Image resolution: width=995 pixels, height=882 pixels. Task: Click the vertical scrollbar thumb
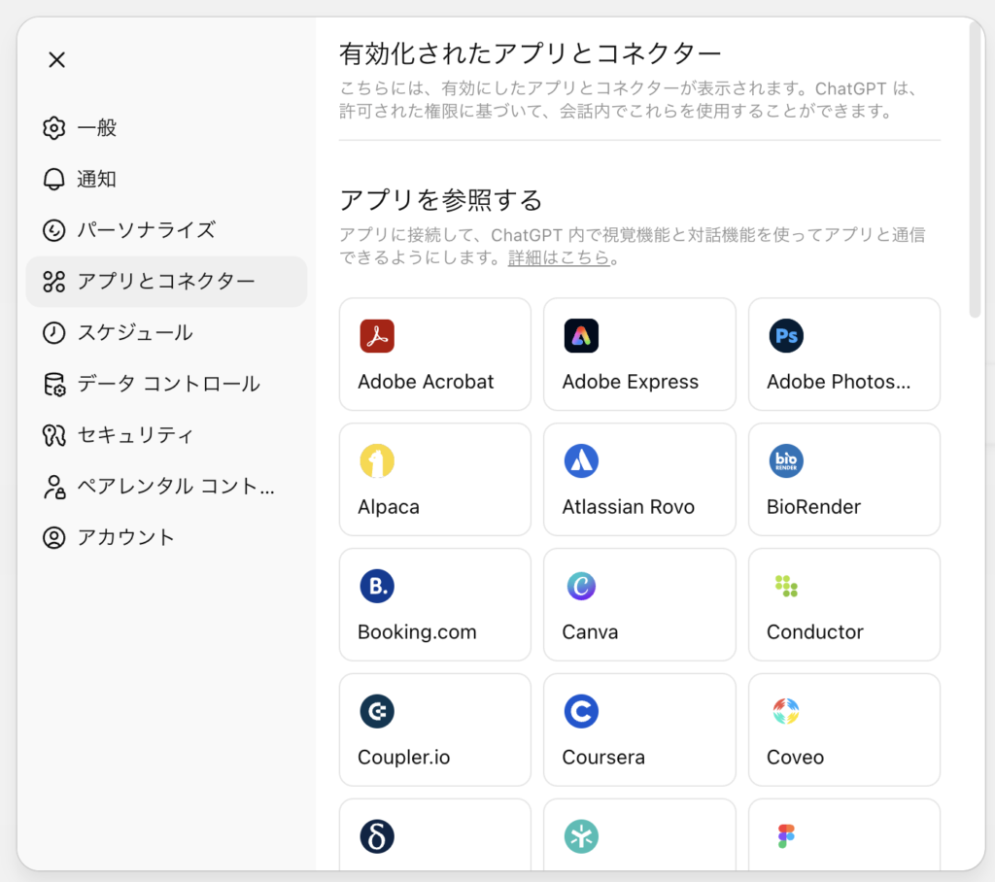pyautogui.click(x=976, y=170)
